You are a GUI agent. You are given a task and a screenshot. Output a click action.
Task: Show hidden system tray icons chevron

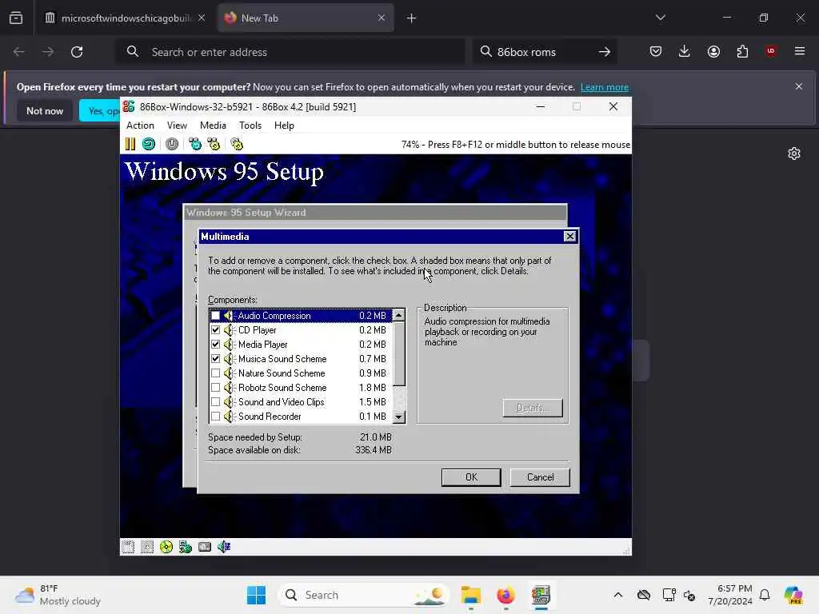tap(618, 595)
